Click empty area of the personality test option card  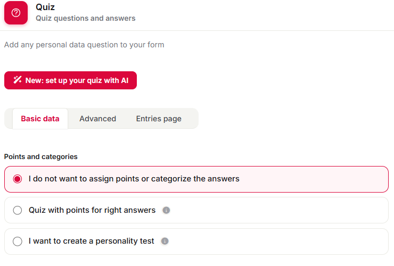276,242
